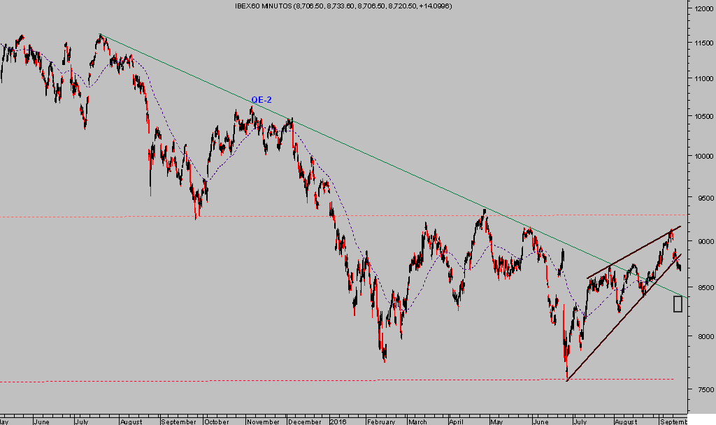Select the February label on time axis
Image resolution: width=716 pixels, height=425 pixels.
pyautogui.click(x=381, y=422)
